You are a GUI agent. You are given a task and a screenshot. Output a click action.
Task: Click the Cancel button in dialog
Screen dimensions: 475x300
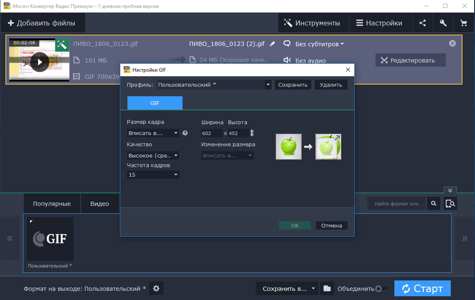(331, 225)
